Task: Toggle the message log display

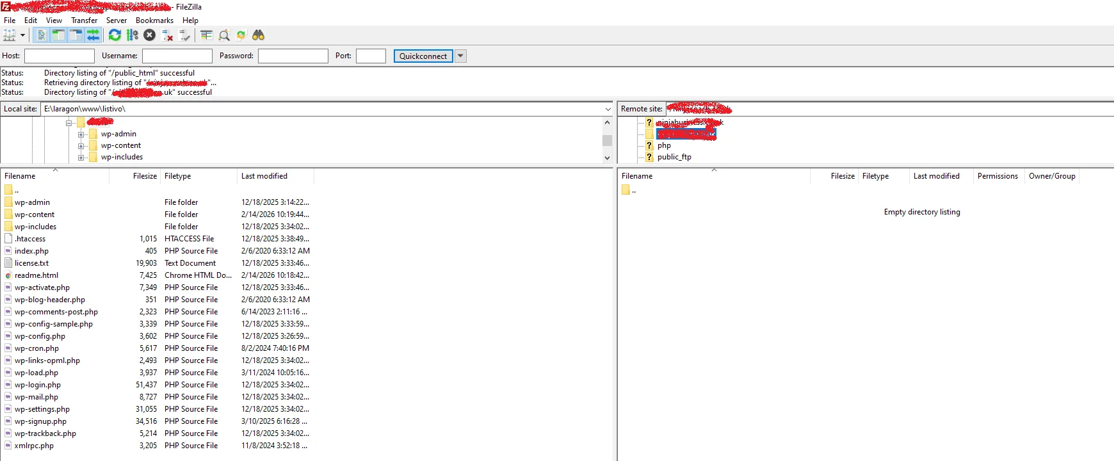Action: pyautogui.click(x=42, y=35)
